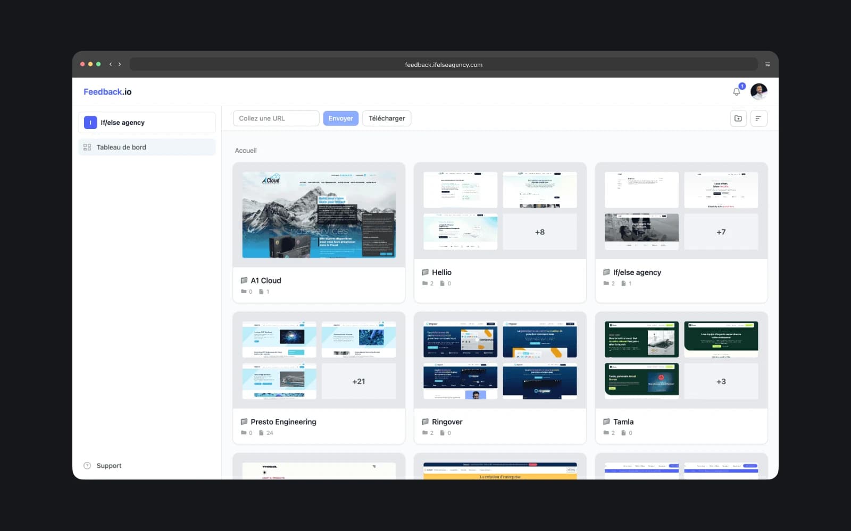The height and width of the screenshot is (531, 851).
Task: Click the Envoyer button
Action: point(341,118)
